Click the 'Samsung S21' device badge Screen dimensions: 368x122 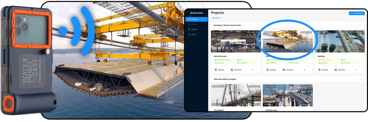click(x=254, y=50)
